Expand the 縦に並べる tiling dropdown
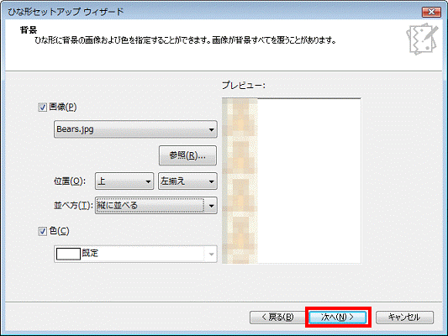448x336 pixels. 156,206
